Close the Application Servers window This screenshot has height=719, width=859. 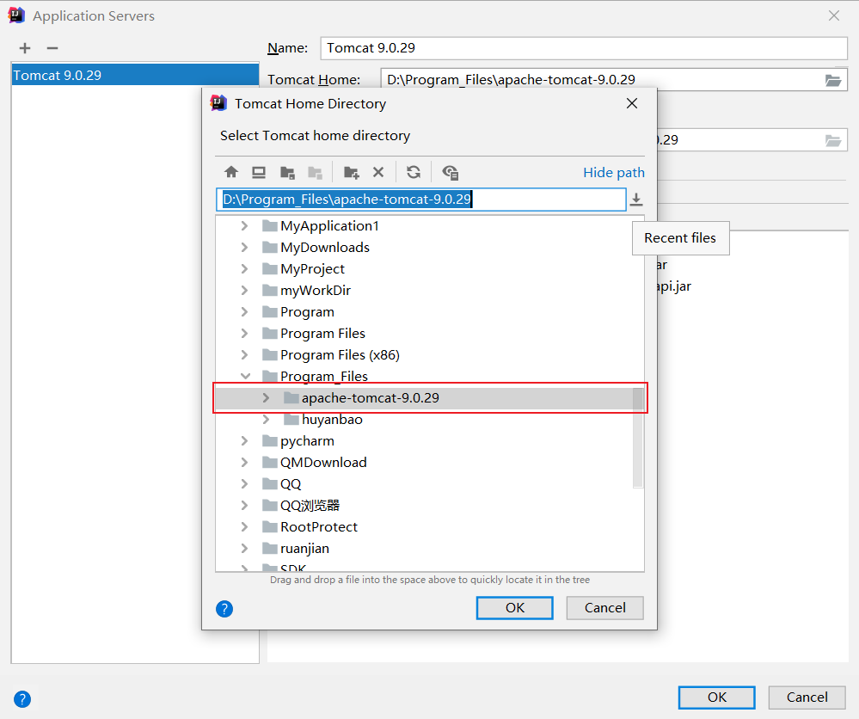pos(834,15)
